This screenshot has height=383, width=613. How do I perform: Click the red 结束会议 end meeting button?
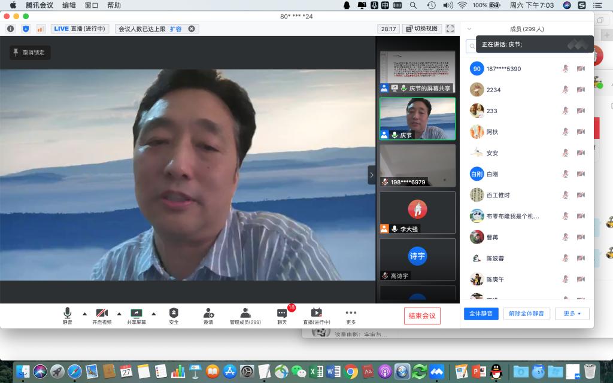[422, 316]
